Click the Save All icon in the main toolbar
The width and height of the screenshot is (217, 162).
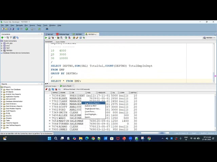[13, 29]
